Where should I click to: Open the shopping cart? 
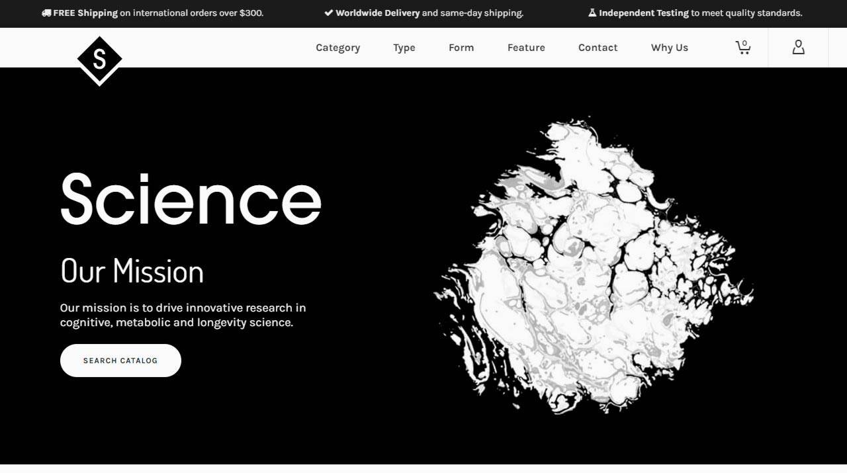pyautogui.click(x=743, y=47)
